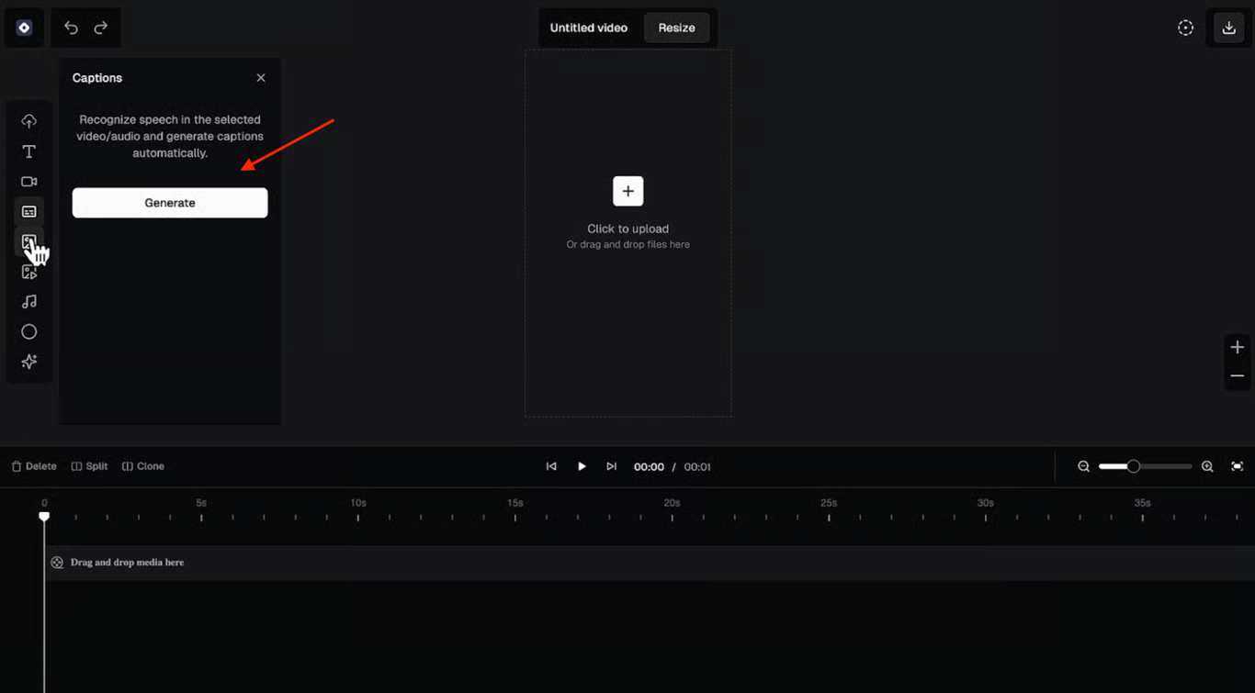
Task: Click the timeline zoom slider
Action: 1144,466
